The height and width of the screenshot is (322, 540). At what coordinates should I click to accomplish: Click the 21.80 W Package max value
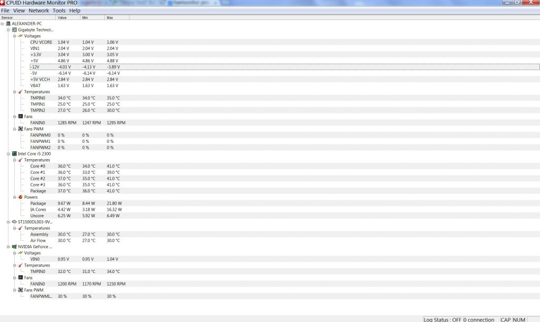click(x=114, y=203)
